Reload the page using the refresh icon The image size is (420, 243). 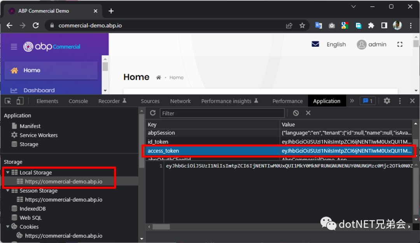pos(36,25)
